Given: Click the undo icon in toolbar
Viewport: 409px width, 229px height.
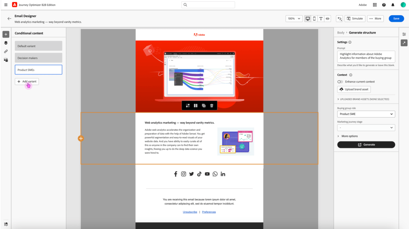Looking at the screenshot, I should click(339, 18).
